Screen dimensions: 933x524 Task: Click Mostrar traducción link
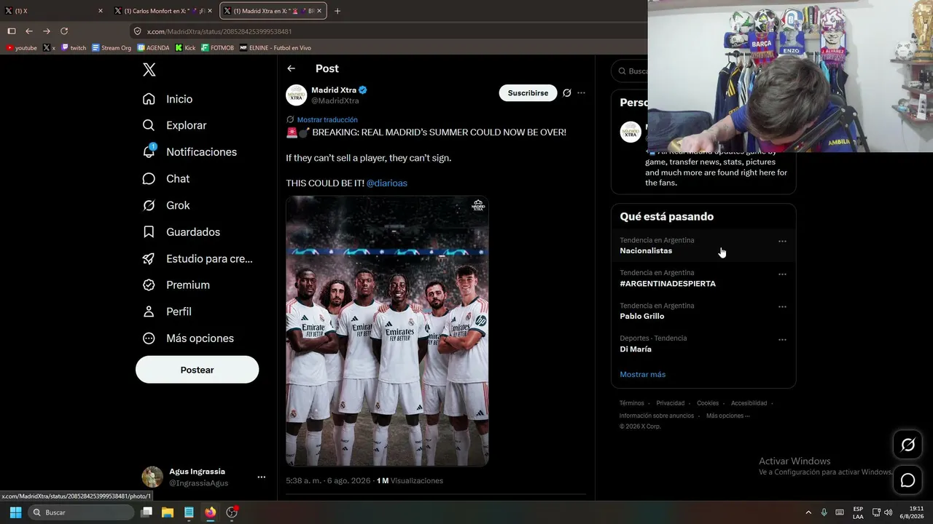coord(327,119)
